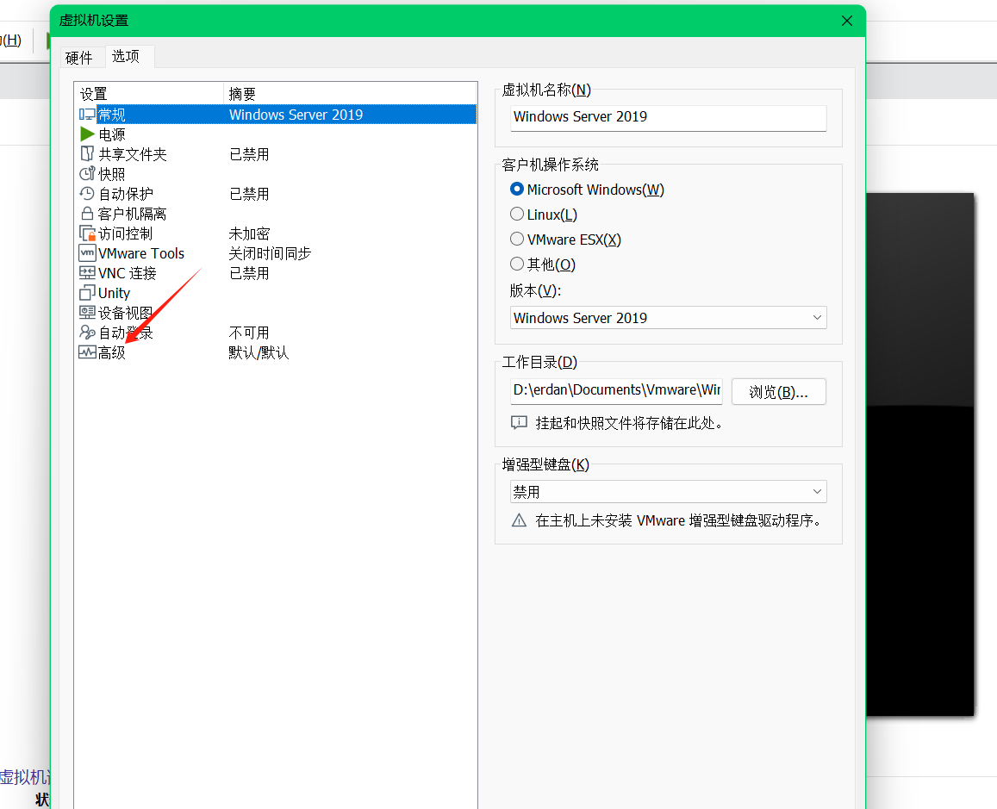Click the 设备视图 appliance view icon
The width and height of the screenshot is (997, 809).
click(87, 313)
